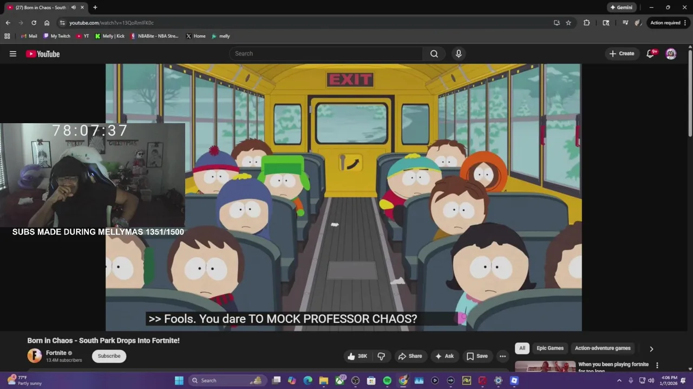Screen dimensions: 693x389
Task: Open Xbox app from the taskbar
Action: pos(340,380)
